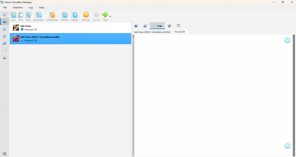Select the kali-linux-2026.1-virtualbox-amd64 machine in the list
296x157 pixels.
71,39
